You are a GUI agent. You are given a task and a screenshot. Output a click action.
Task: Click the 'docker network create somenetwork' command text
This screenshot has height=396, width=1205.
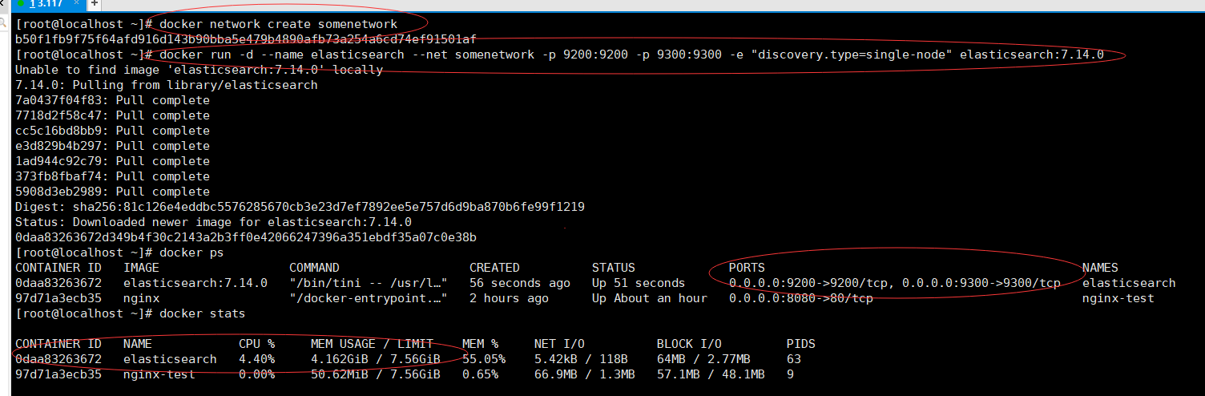coord(279,24)
